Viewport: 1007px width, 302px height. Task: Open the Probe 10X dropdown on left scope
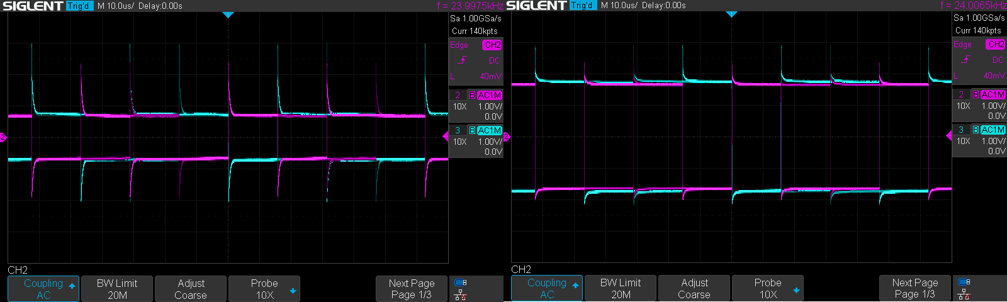tap(264, 289)
